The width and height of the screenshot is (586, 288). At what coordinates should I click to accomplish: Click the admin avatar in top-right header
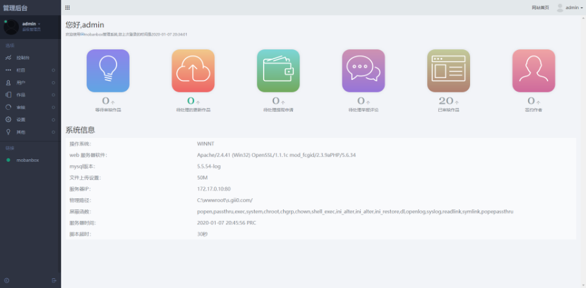tap(559, 7)
